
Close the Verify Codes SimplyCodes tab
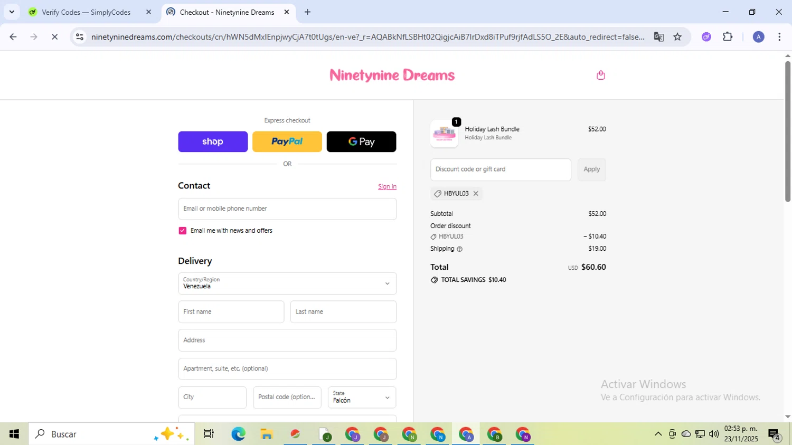point(148,12)
